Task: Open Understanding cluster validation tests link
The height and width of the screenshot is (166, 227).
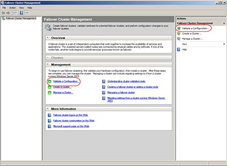Action: click(126, 81)
